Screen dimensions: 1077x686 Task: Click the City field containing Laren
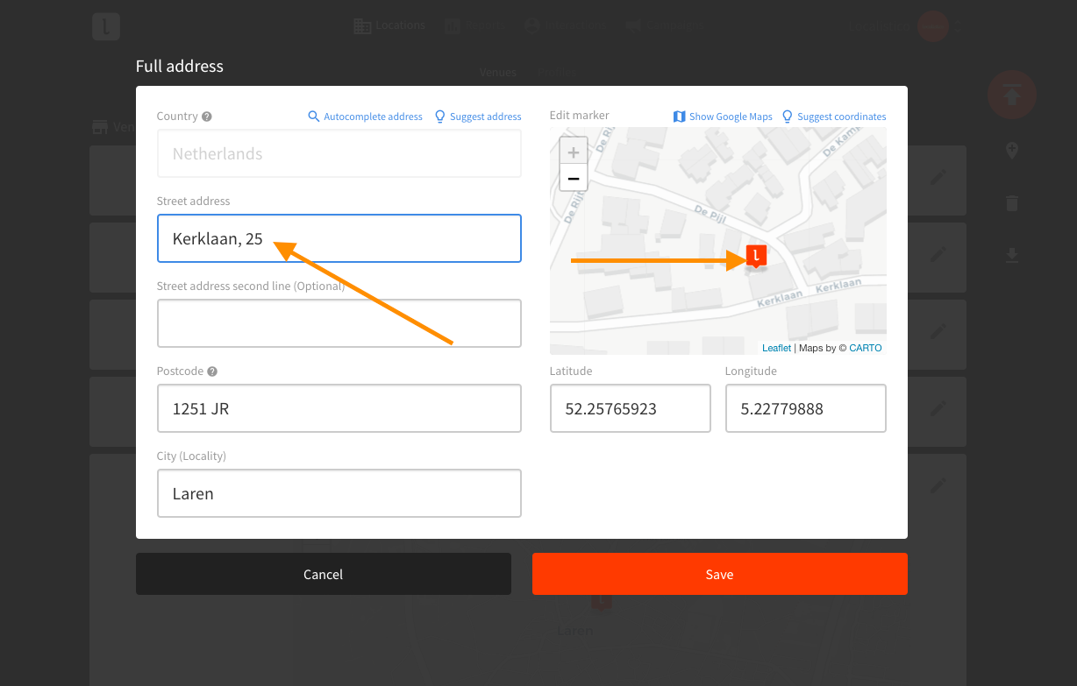click(x=339, y=493)
